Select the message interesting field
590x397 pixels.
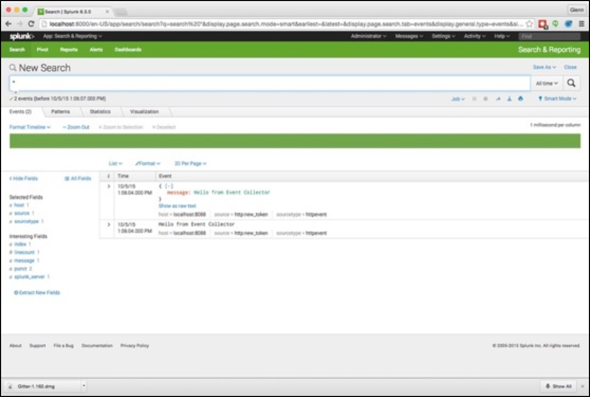[24, 260]
